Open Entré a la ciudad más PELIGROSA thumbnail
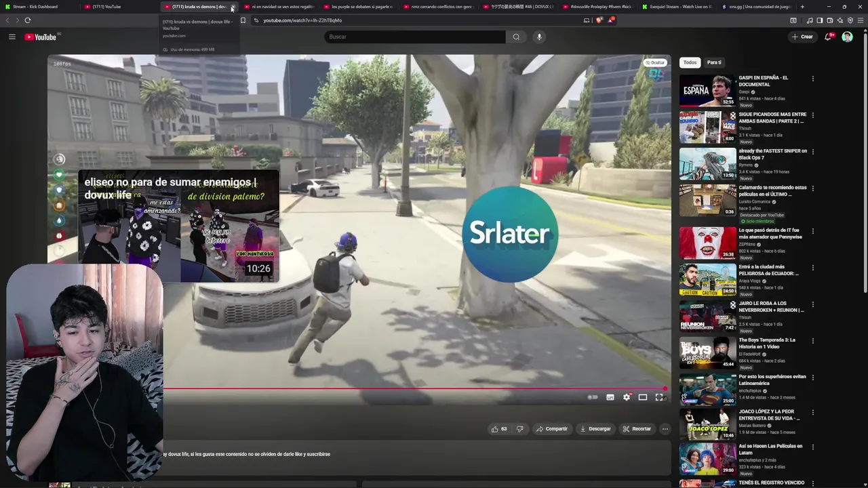Viewport: 868px width, 488px height. coord(707,279)
